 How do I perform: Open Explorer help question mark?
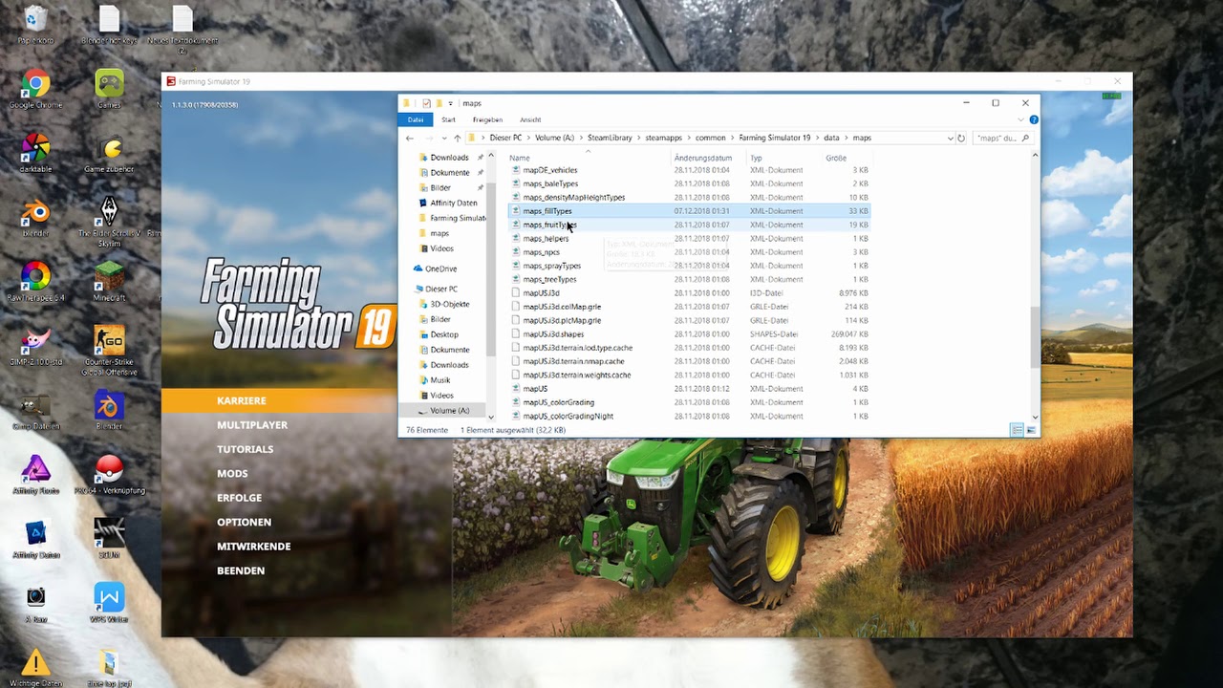coord(1033,119)
